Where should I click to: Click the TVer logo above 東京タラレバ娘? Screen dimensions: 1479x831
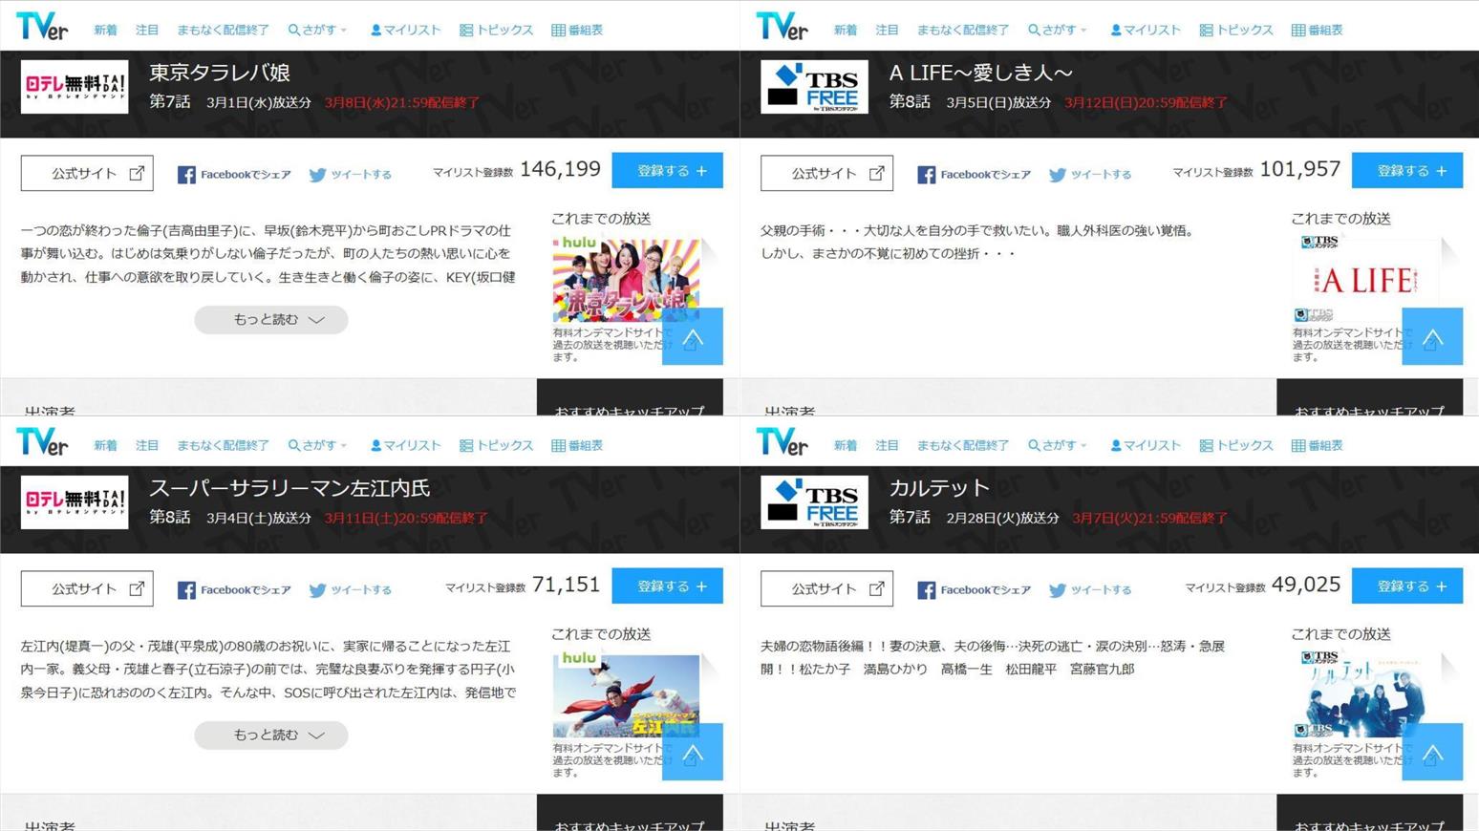click(x=42, y=26)
